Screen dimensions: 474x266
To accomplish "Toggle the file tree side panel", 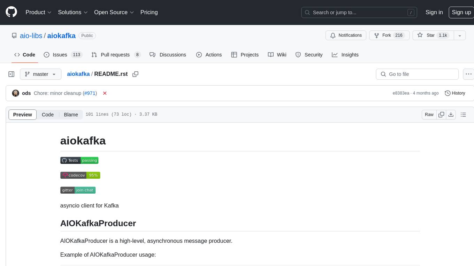I will click(12, 74).
